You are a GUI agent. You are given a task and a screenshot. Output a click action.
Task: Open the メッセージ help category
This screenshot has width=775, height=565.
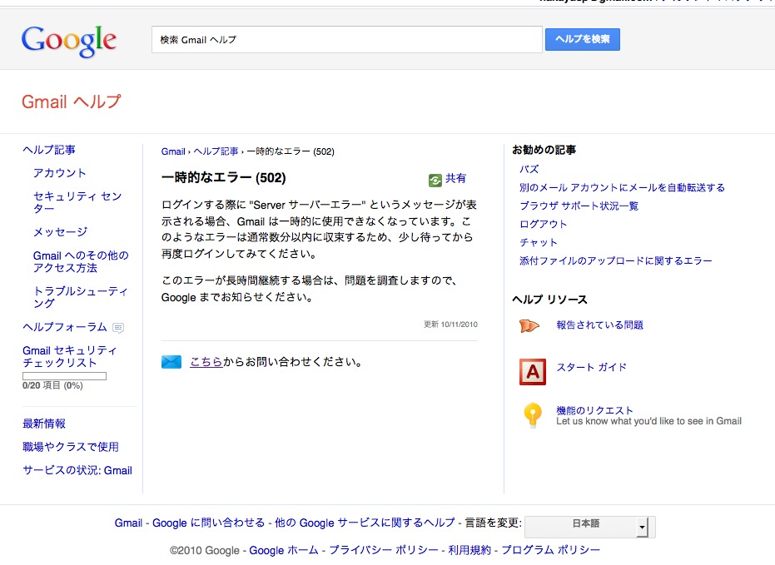60,232
